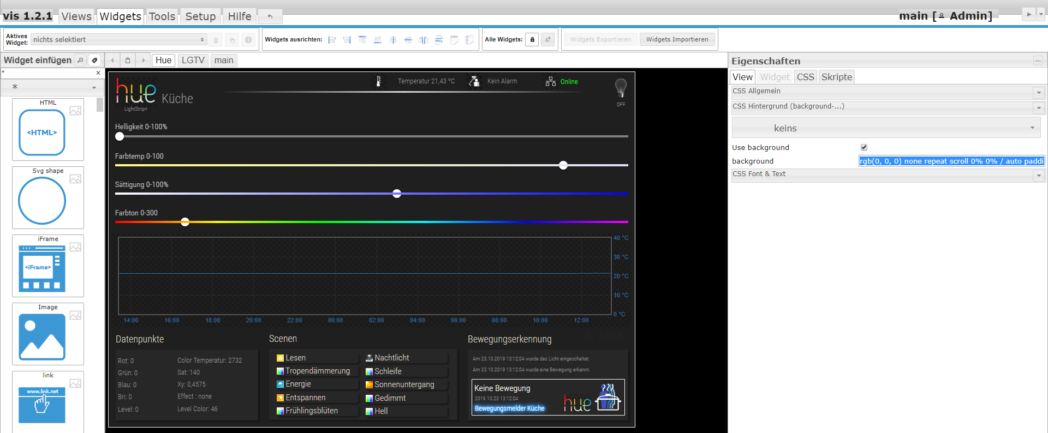Image resolution: width=1048 pixels, height=433 pixels.
Task: Click the Widgets Exportieren button
Action: 600,39
